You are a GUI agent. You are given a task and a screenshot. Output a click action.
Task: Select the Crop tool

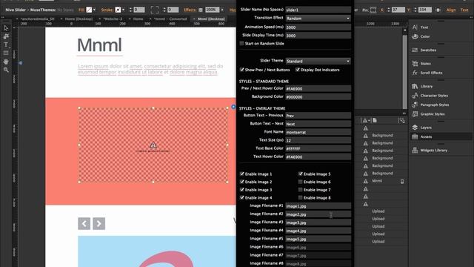tap(6, 36)
